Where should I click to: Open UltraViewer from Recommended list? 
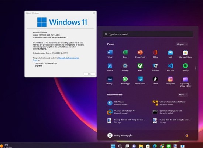click(x=117, y=103)
